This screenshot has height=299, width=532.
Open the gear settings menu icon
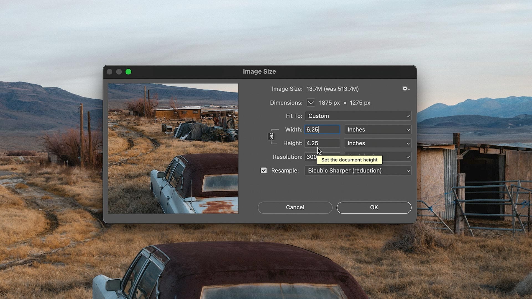(405, 89)
